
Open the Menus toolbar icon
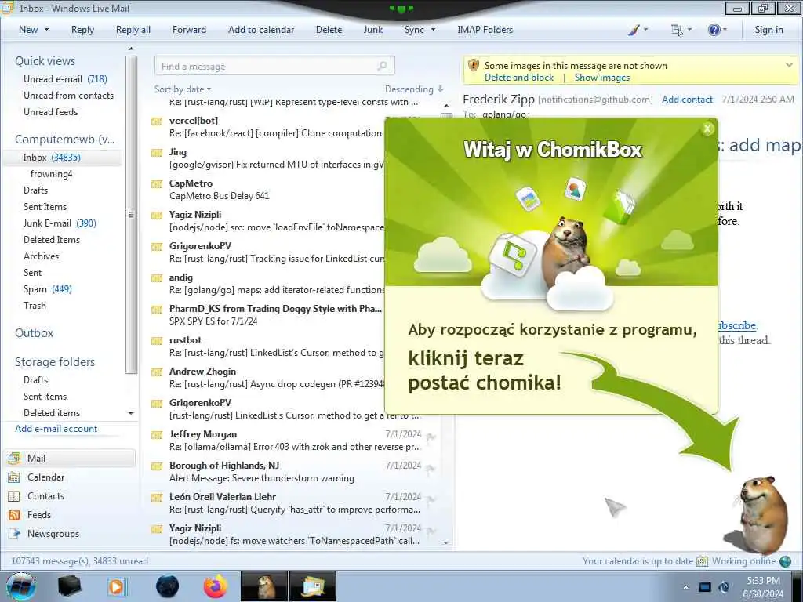pyautogui.click(x=677, y=30)
